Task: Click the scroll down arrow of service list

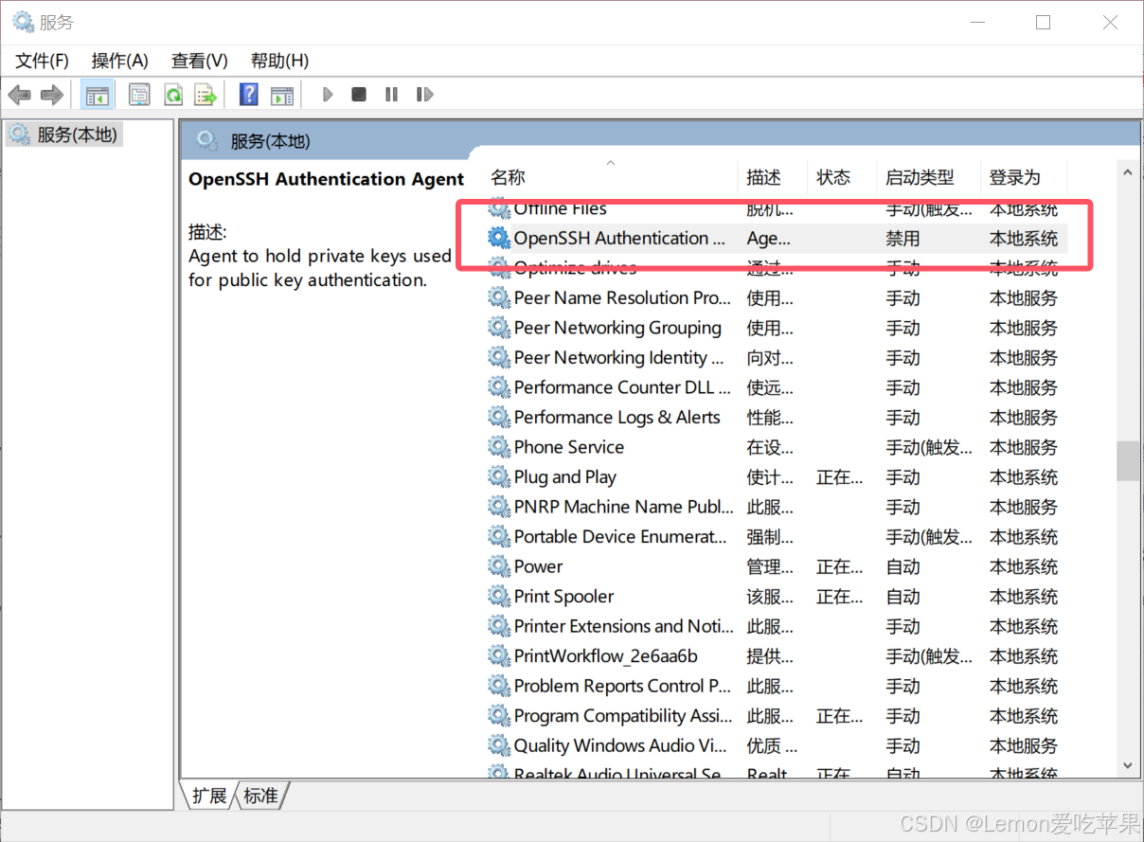Action: [1127, 764]
